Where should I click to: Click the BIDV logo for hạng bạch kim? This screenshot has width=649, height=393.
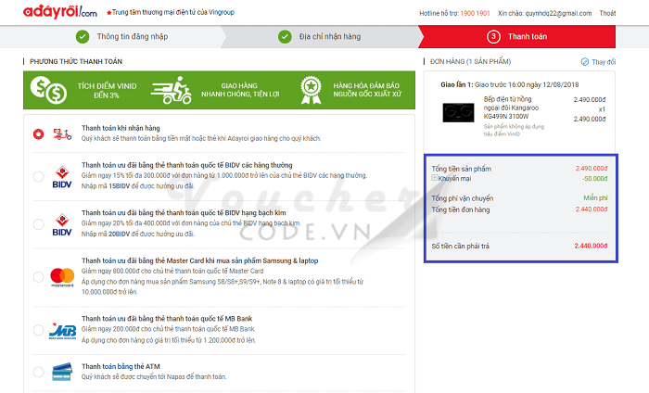pos(62,224)
